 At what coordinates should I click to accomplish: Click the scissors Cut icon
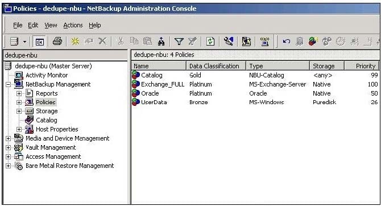pos(121,42)
